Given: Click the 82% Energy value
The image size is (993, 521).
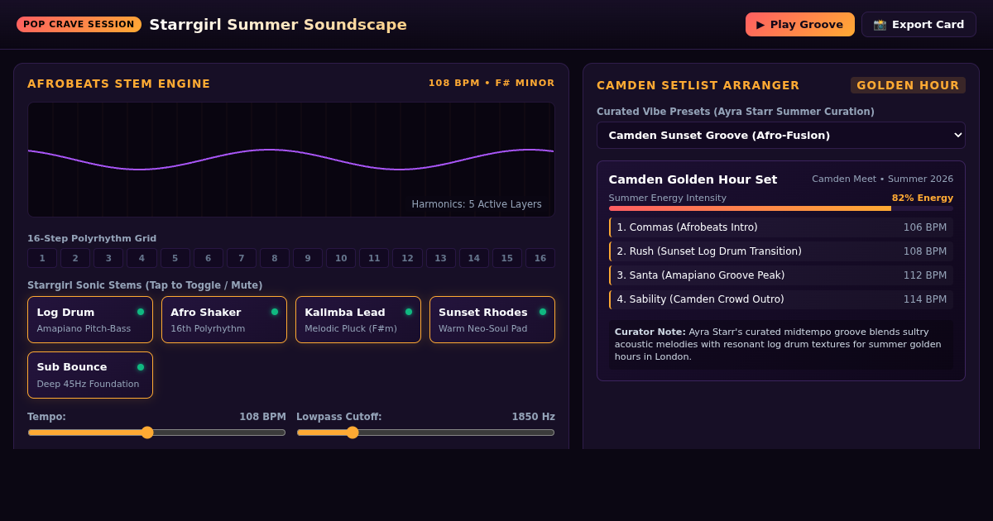Looking at the screenshot, I should 923,198.
